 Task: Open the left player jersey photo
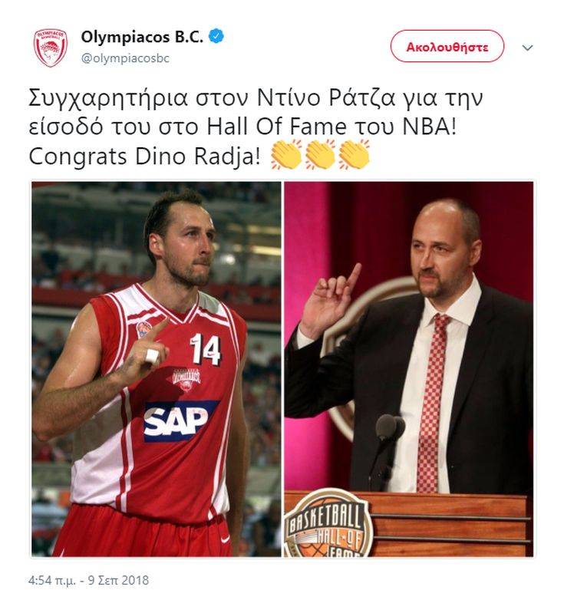click(156, 369)
